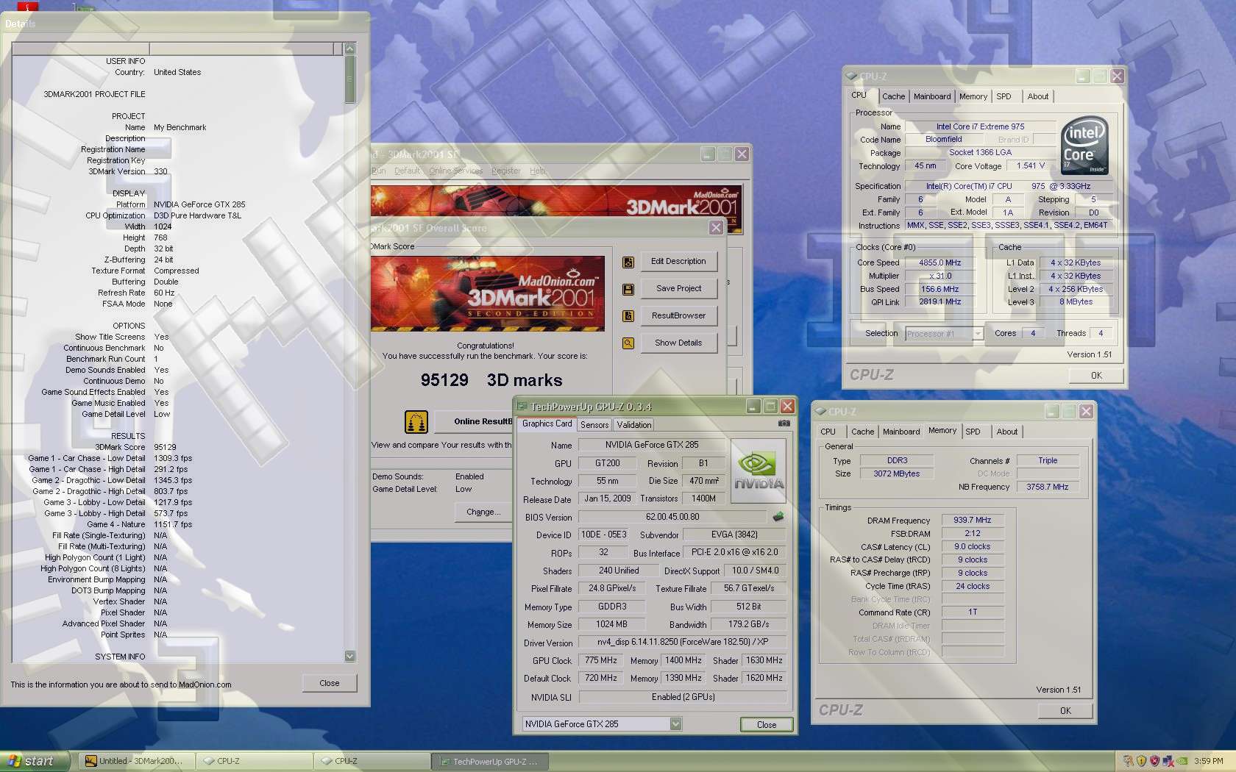Screen dimensions: 1236x772
Task: Click Close in the Details window
Action: point(330,684)
